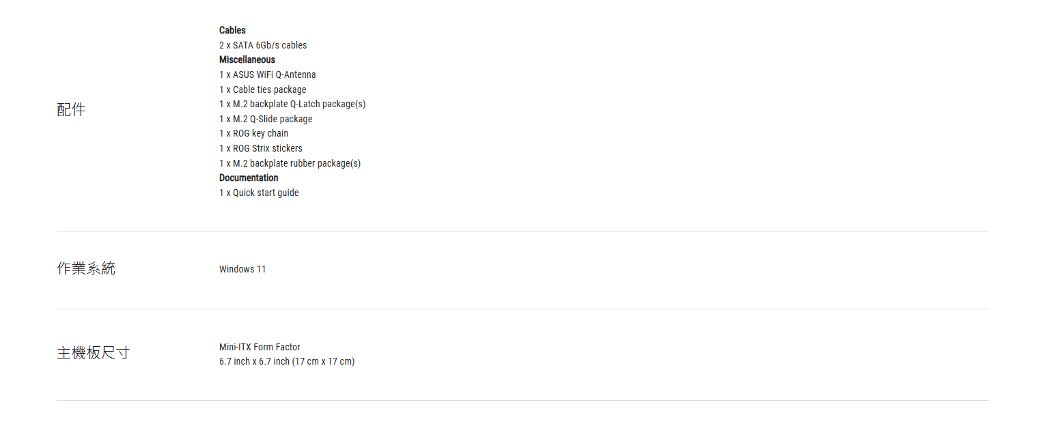Image resolution: width=1047 pixels, height=422 pixels.
Task: Click the divider line above 作業系統 section
Action: [x=522, y=231]
